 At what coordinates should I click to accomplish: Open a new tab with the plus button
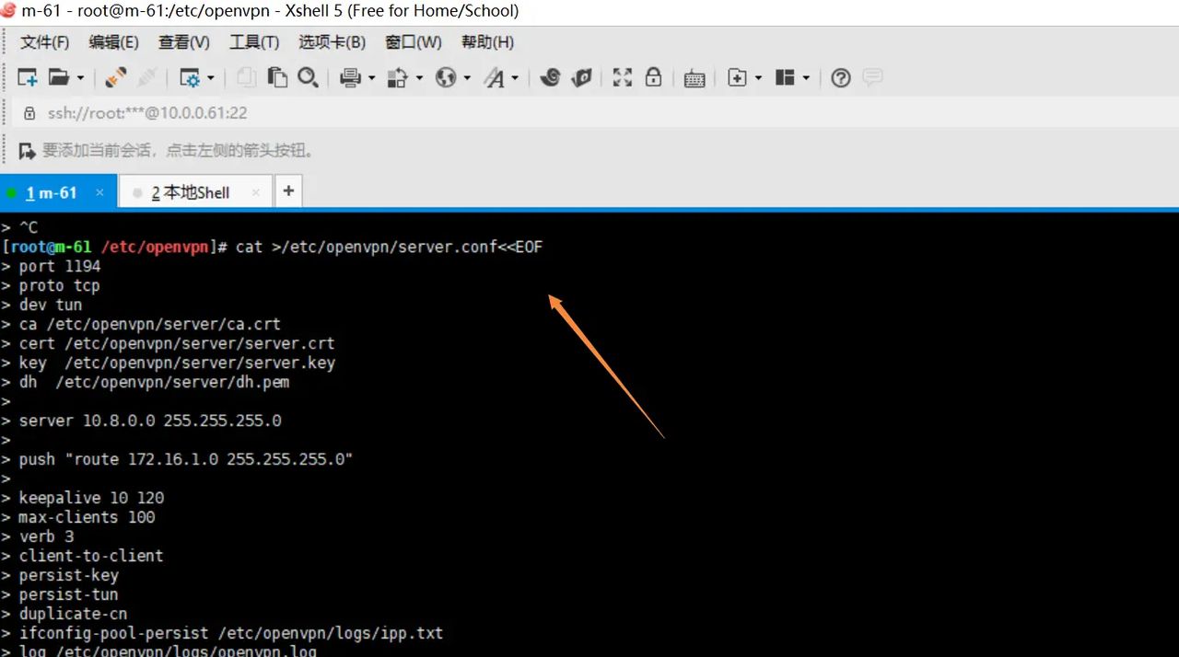tap(288, 190)
